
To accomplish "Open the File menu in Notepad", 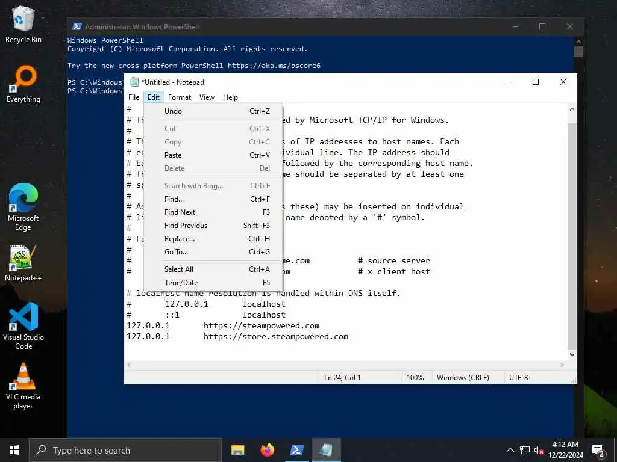I will (x=134, y=97).
